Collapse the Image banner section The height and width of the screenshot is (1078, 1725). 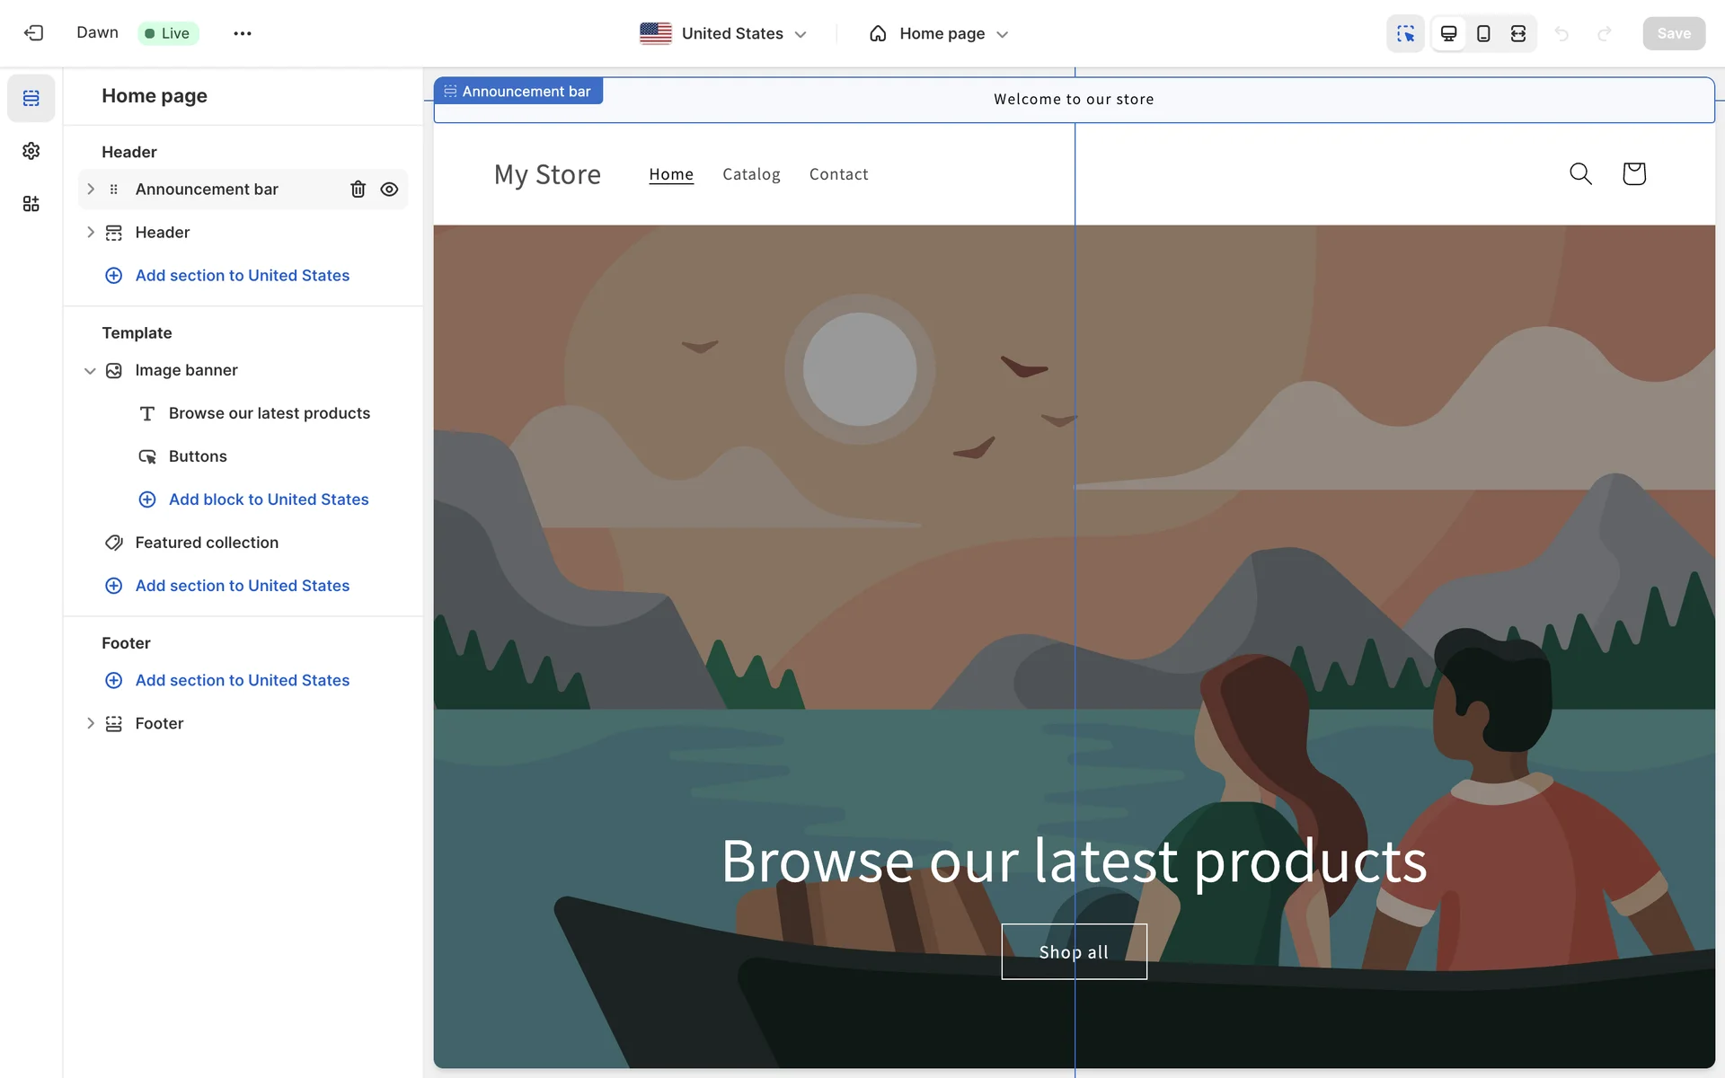[90, 371]
